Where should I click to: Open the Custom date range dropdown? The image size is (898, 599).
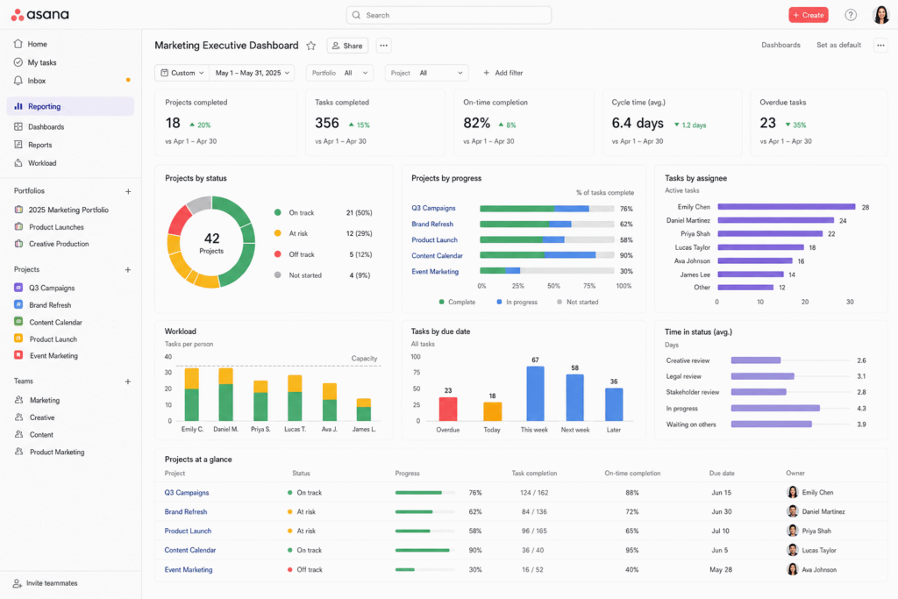tap(182, 73)
